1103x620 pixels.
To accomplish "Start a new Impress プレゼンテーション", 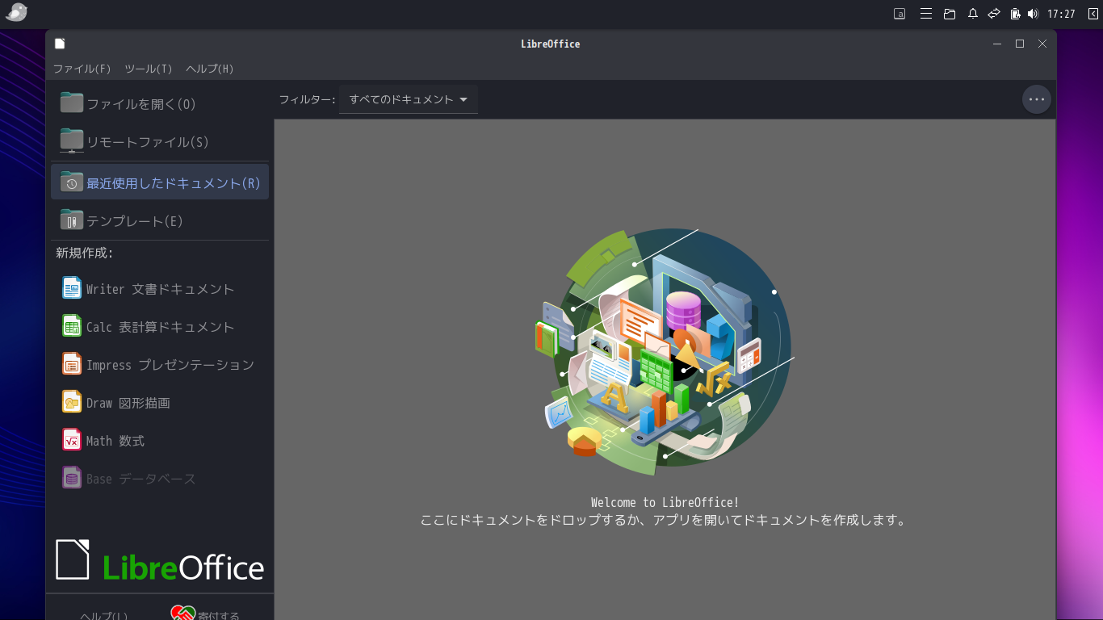I will click(x=160, y=364).
